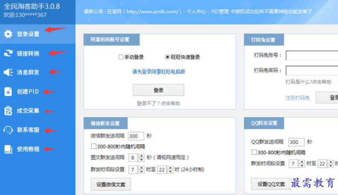Click the 登录 button in 阿里妈妈账号设置
The width and height of the screenshot is (338, 195).
(159, 90)
